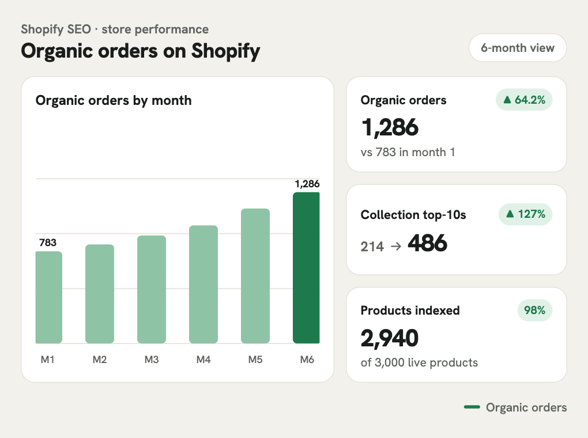
Task: Click the 127% growth badge
Action: (x=525, y=214)
